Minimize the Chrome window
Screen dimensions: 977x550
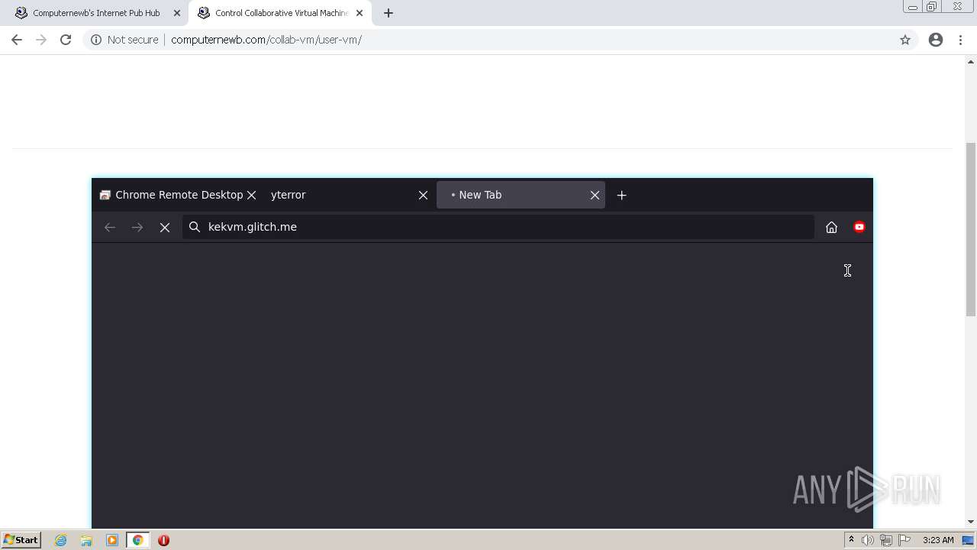[x=912, y=6]
